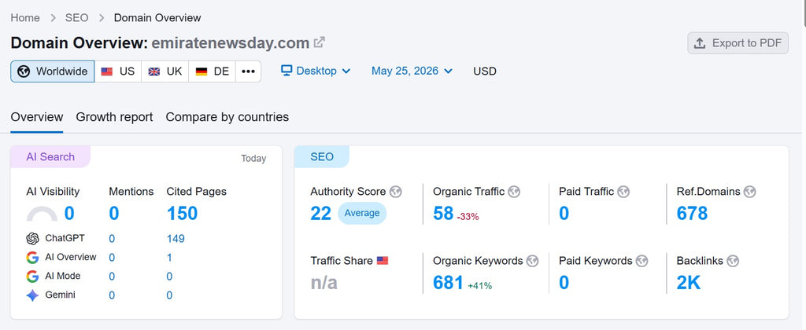Open Organic Traffic value 58

coord(443,213)
